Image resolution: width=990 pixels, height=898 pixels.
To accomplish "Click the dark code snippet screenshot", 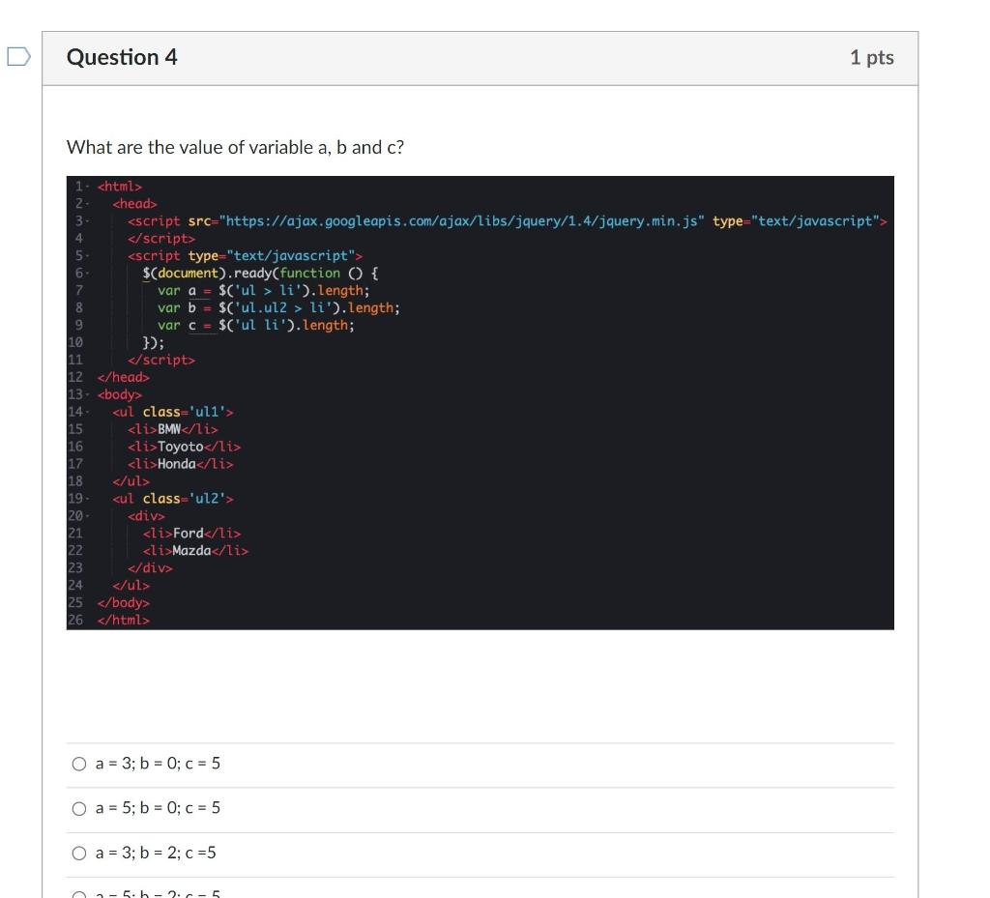I will click(x=480, y=401).
